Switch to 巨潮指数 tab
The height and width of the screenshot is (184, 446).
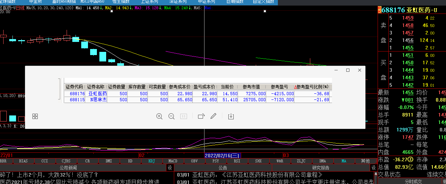(x=235, y=2)
